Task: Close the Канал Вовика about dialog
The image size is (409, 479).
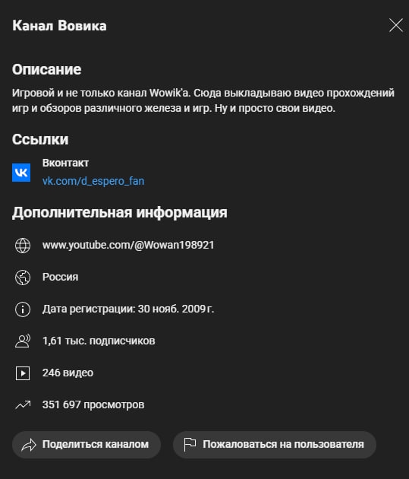Action: [x=396, y=25]
